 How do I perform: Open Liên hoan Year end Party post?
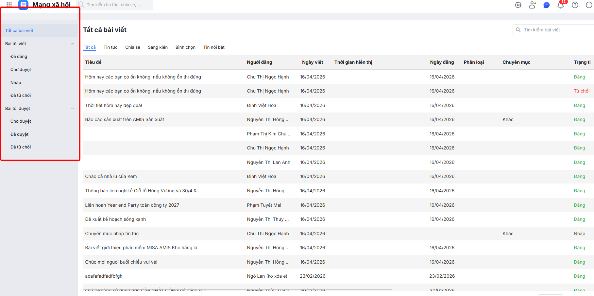(132, 205)
